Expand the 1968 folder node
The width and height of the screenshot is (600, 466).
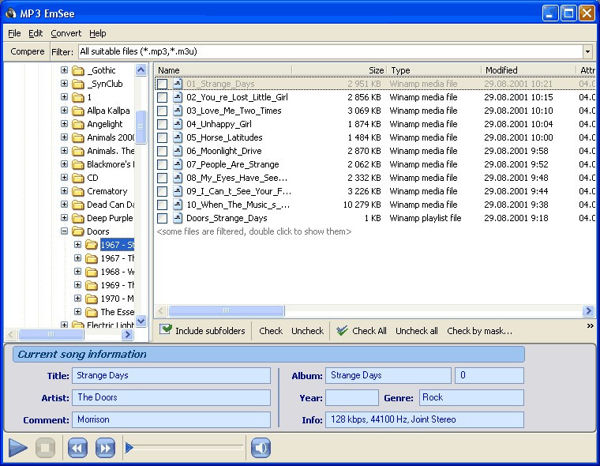pos(77,271)
